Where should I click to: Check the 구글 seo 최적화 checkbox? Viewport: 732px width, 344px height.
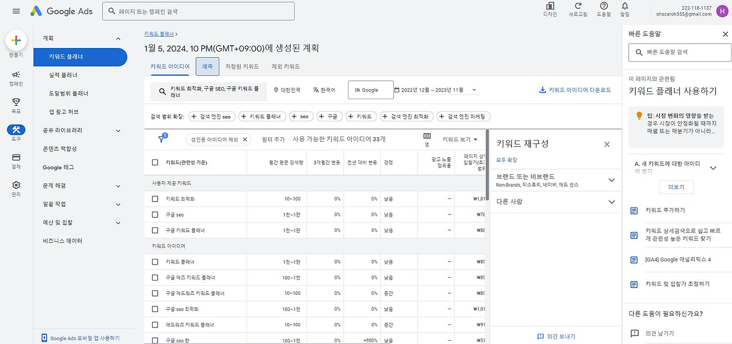[x=155, y=309]
